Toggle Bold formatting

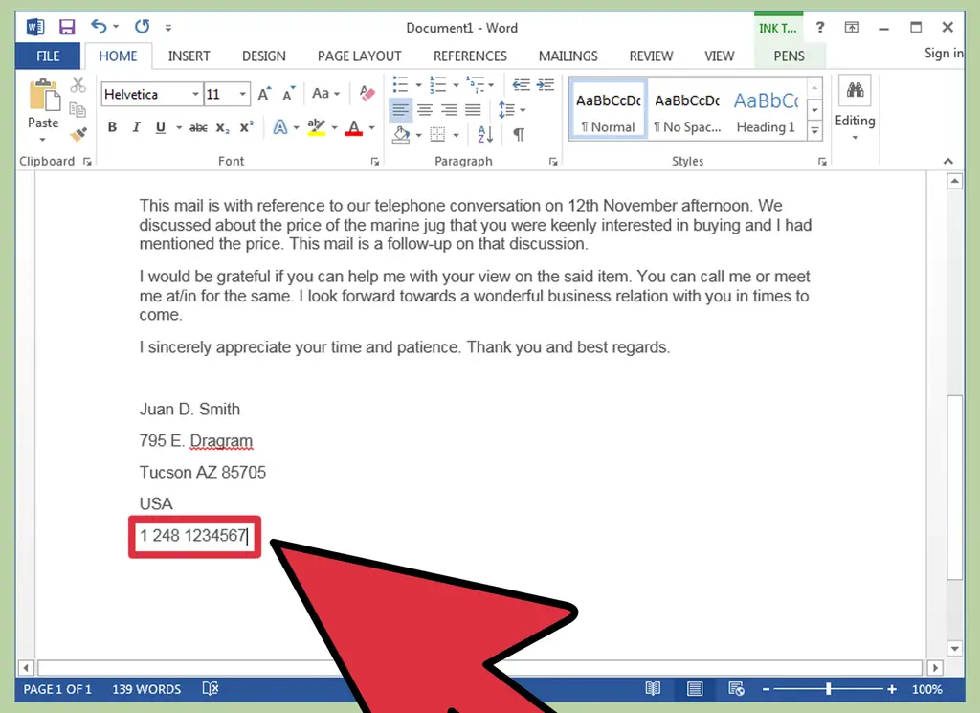[x=112, y=127]
